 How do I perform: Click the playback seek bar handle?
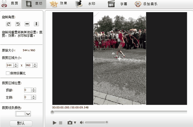pyautogui.click(x=52, y=112)
